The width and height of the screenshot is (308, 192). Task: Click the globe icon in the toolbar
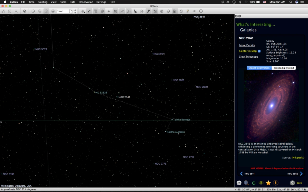point(25,11)
